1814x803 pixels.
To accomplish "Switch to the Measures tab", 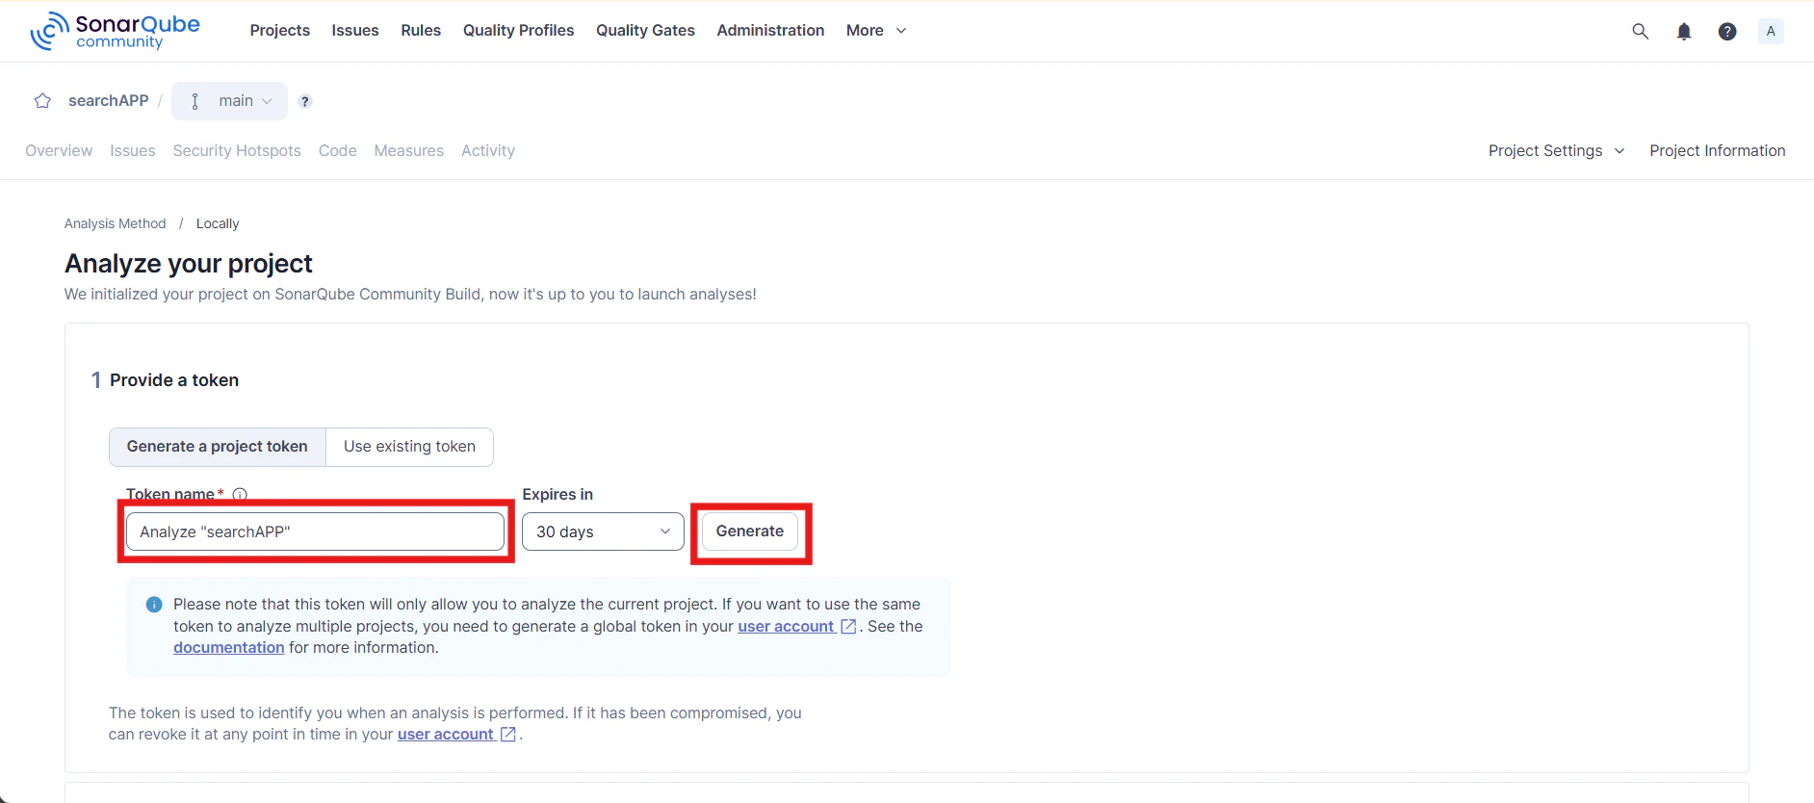I will click(x=409, y=151).
